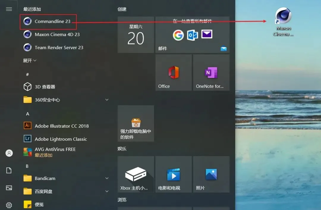This screenshot has width=321, height=210.
Task: Expand the 百度网盘 folder chevron
Action: pyautogui.click(x=107, y=191)
